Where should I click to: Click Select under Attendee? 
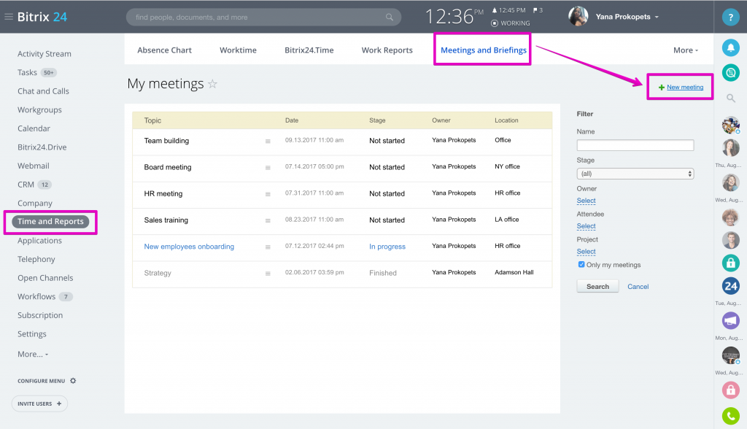point(586,226)
